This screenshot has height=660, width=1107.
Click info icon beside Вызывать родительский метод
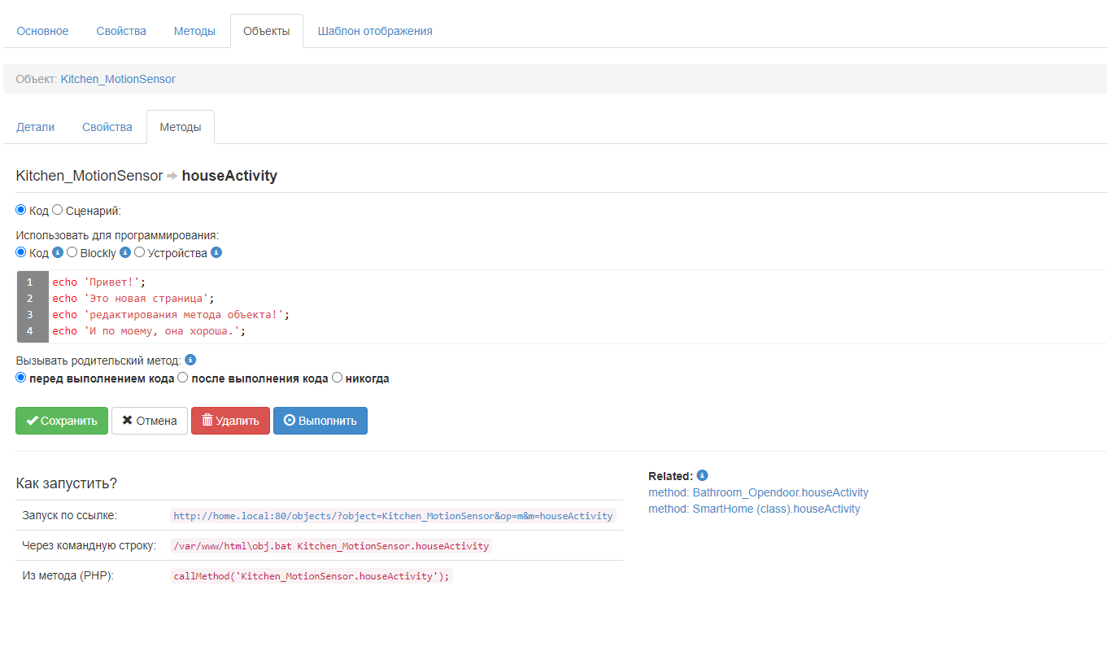190,360
